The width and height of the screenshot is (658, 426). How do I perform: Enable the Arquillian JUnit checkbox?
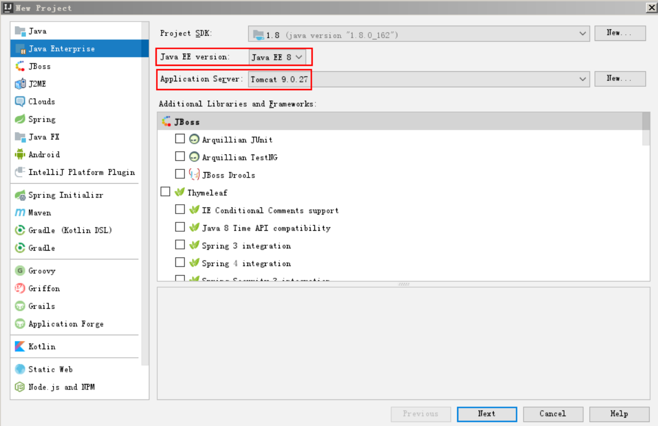coord(180,138)
